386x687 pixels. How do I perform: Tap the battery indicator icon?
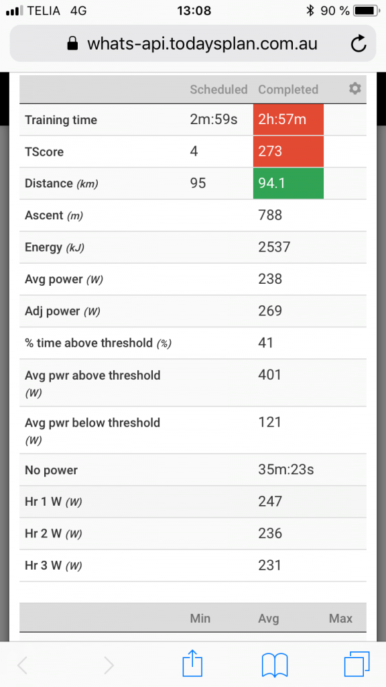coord(367,11)
